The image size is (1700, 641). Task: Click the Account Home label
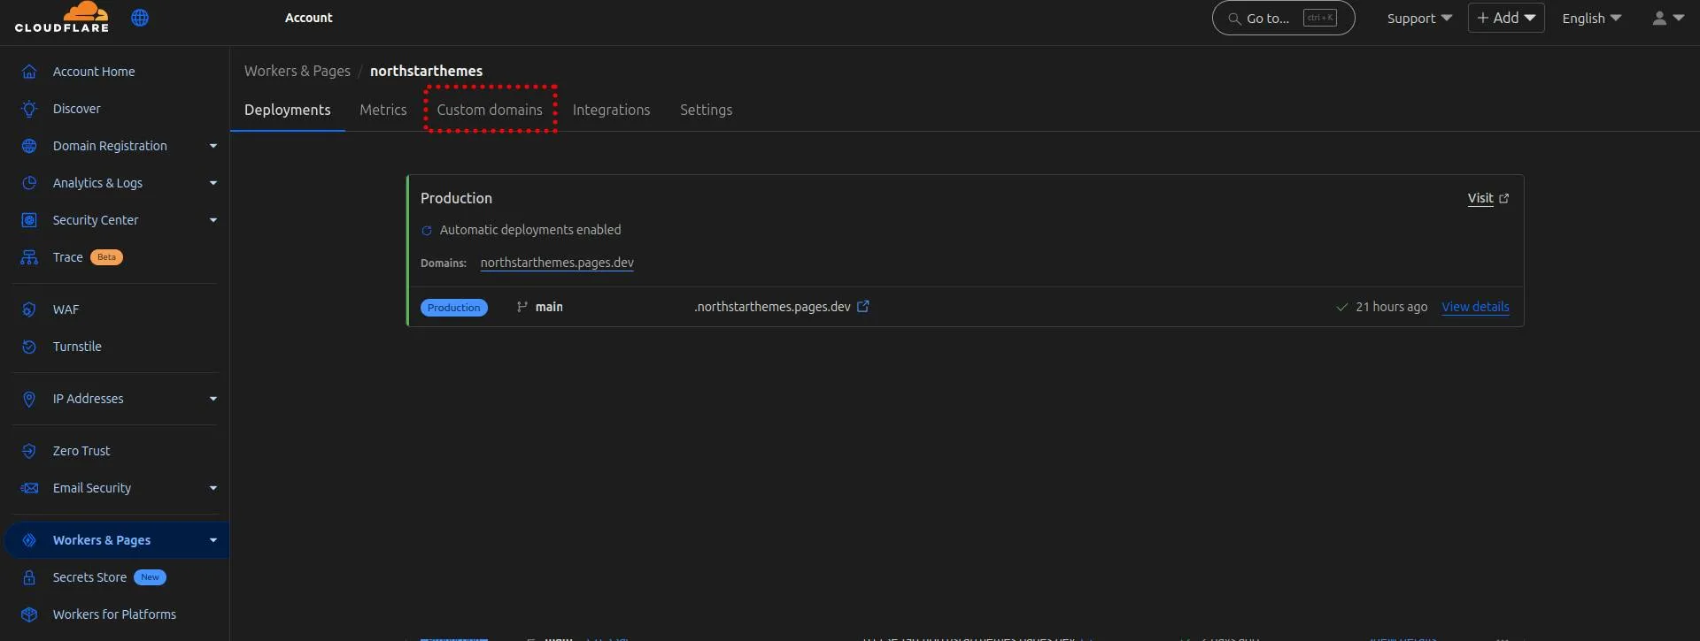pos(94,72)
